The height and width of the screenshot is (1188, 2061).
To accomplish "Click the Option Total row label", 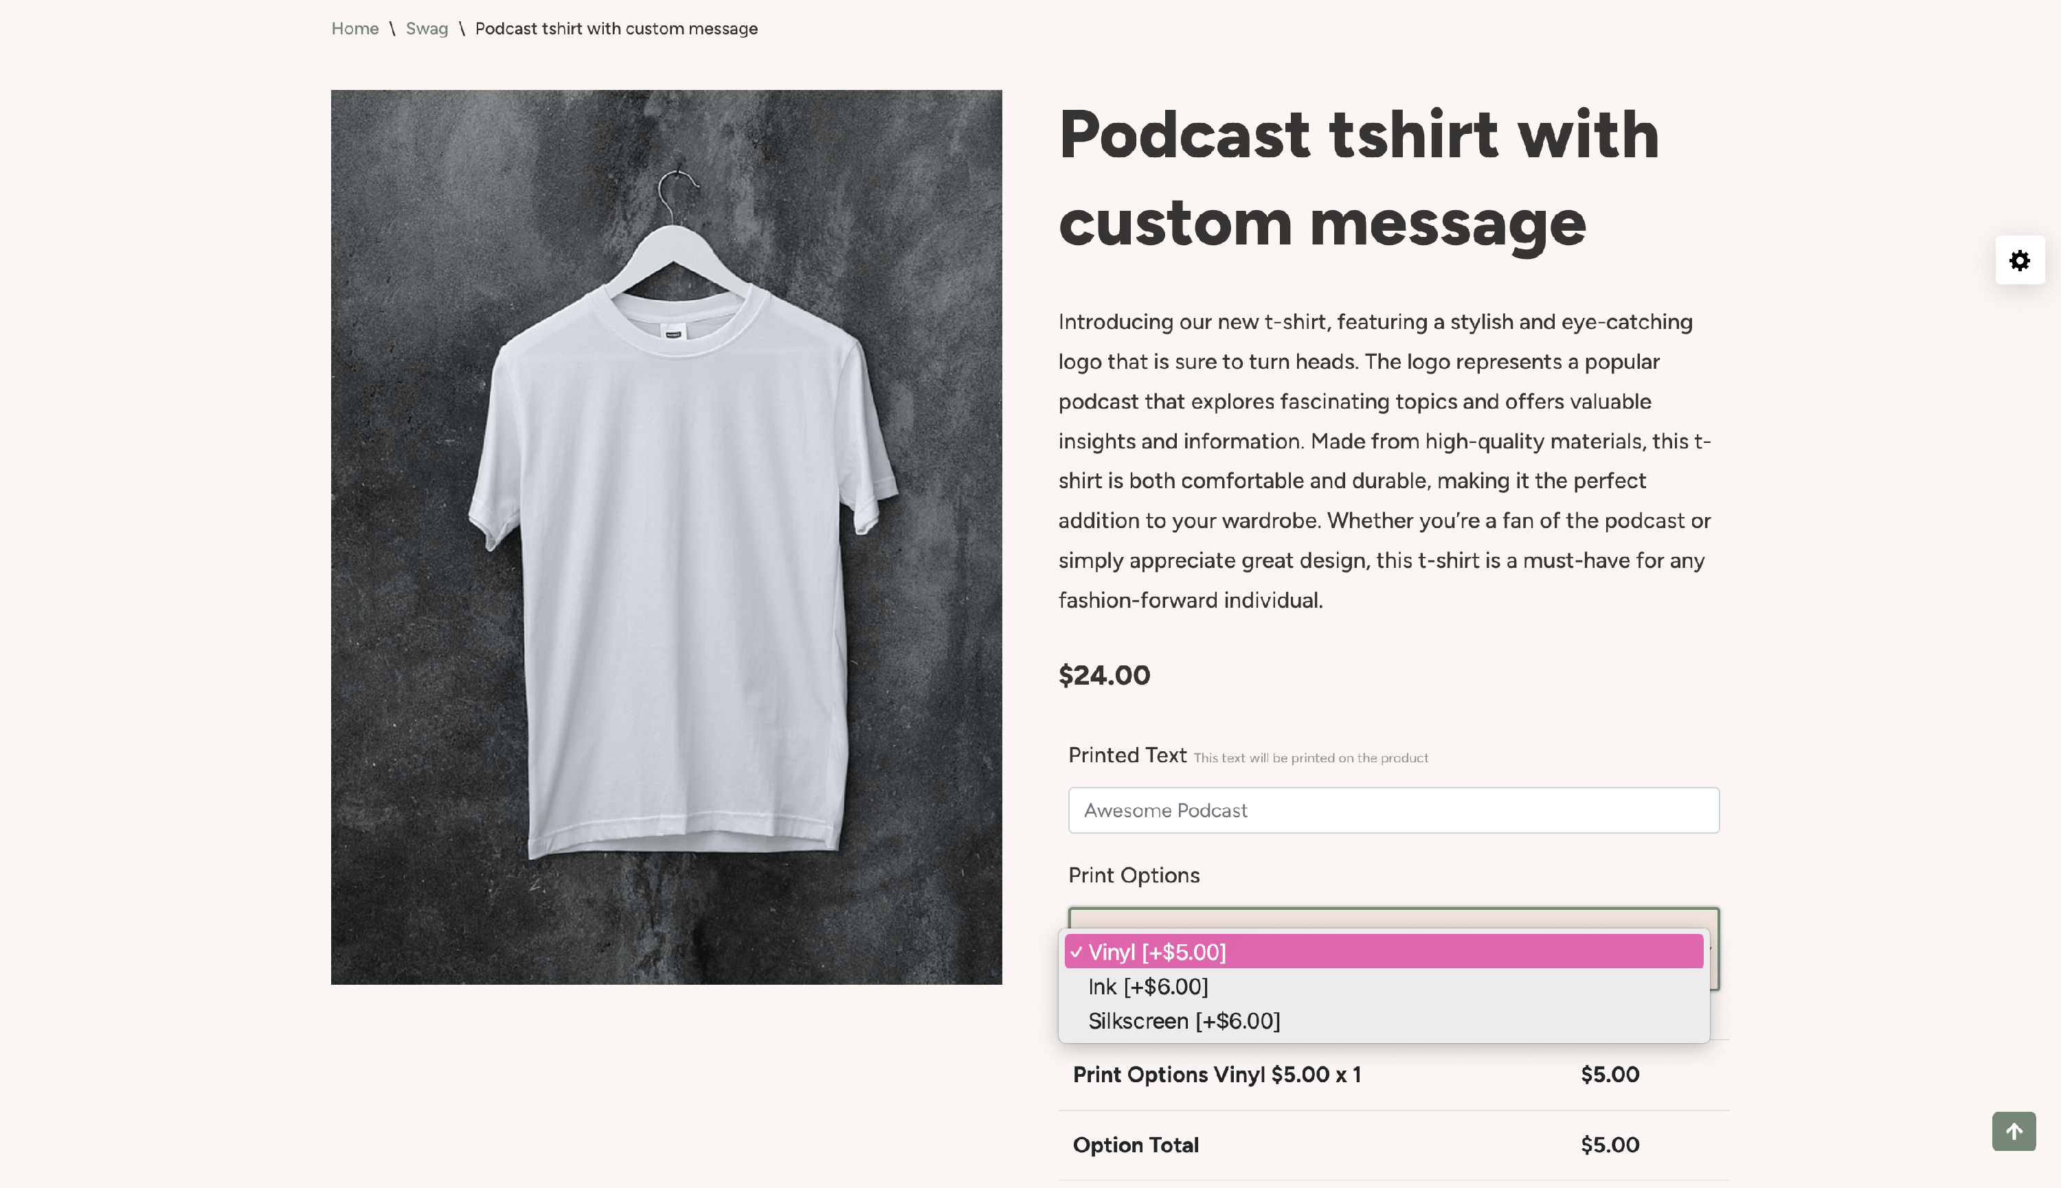I will (x=1134, y=1145).
